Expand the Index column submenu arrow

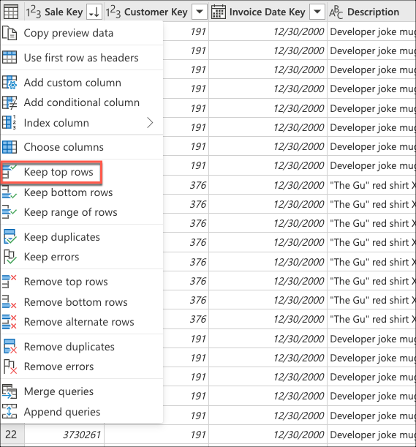150,123
